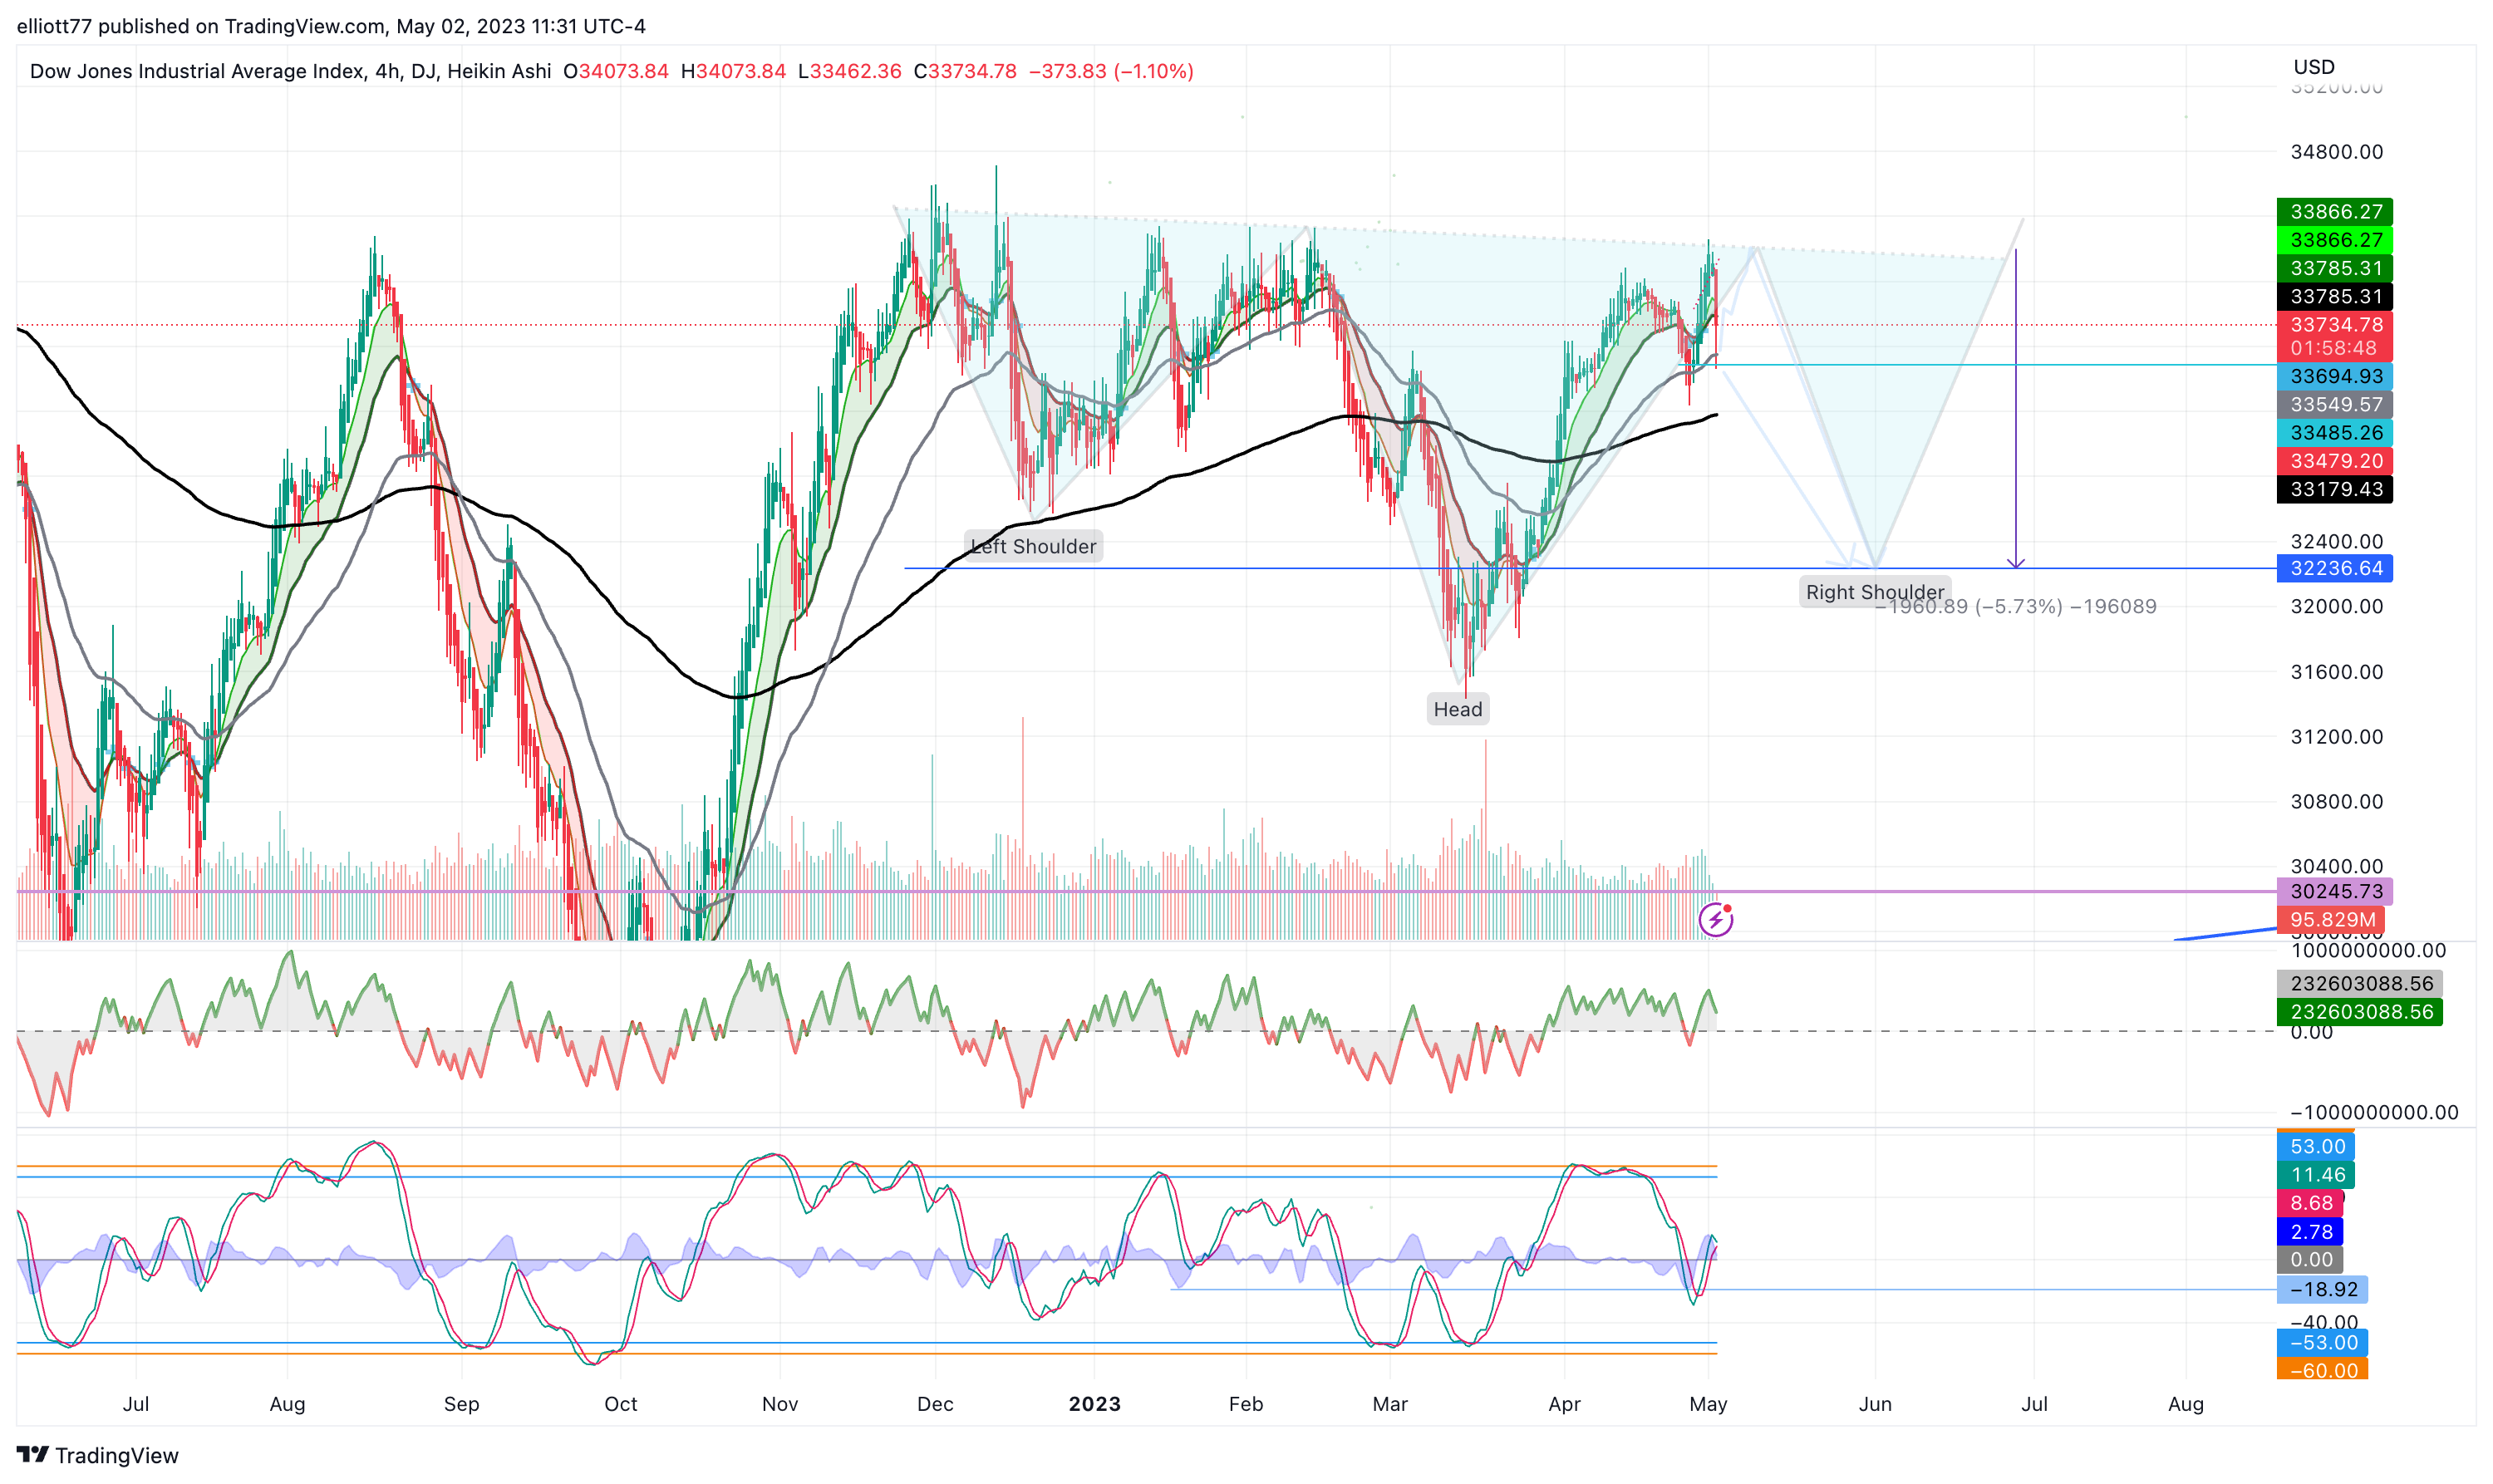Click the blue 2.78 oscillator label
2493x1484 pixels.
pyautogui.click(x=2310, y=1231)
